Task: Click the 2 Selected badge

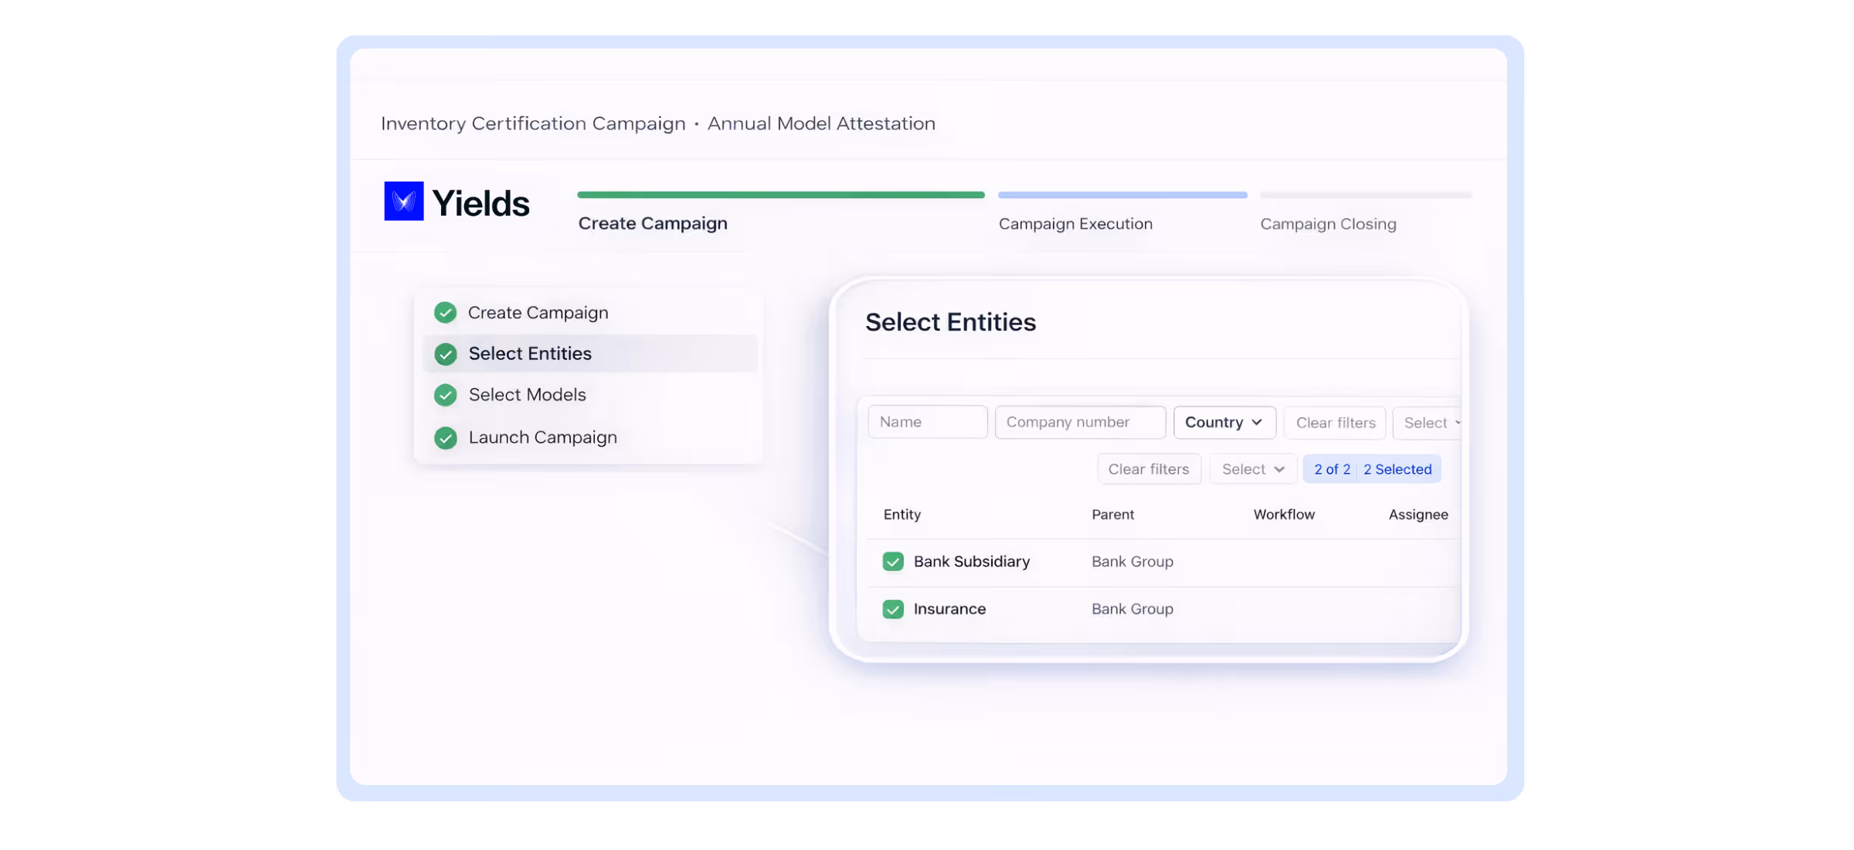Action: coord(1397,469)
